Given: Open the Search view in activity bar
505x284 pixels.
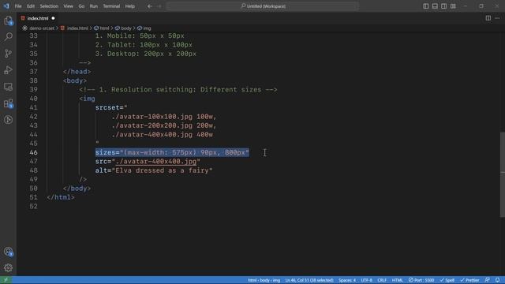Looking at the screenshot, I should coord(9,37).
